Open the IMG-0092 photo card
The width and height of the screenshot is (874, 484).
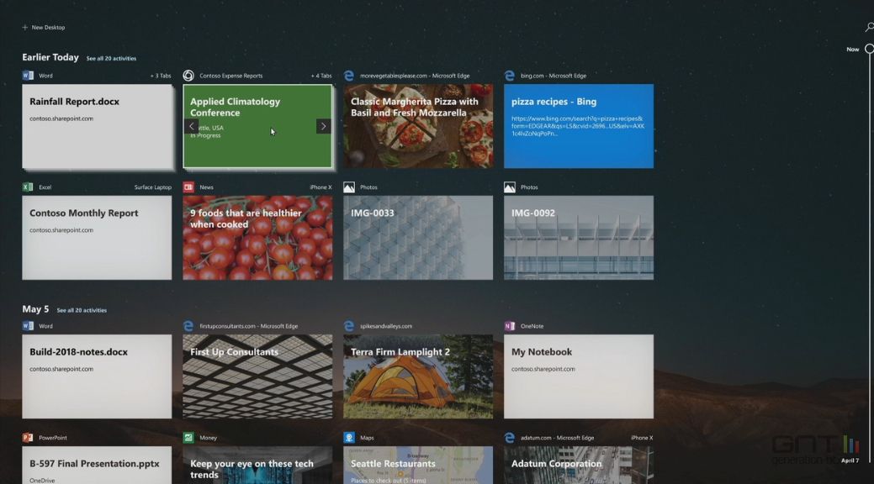tap(579, 238)
